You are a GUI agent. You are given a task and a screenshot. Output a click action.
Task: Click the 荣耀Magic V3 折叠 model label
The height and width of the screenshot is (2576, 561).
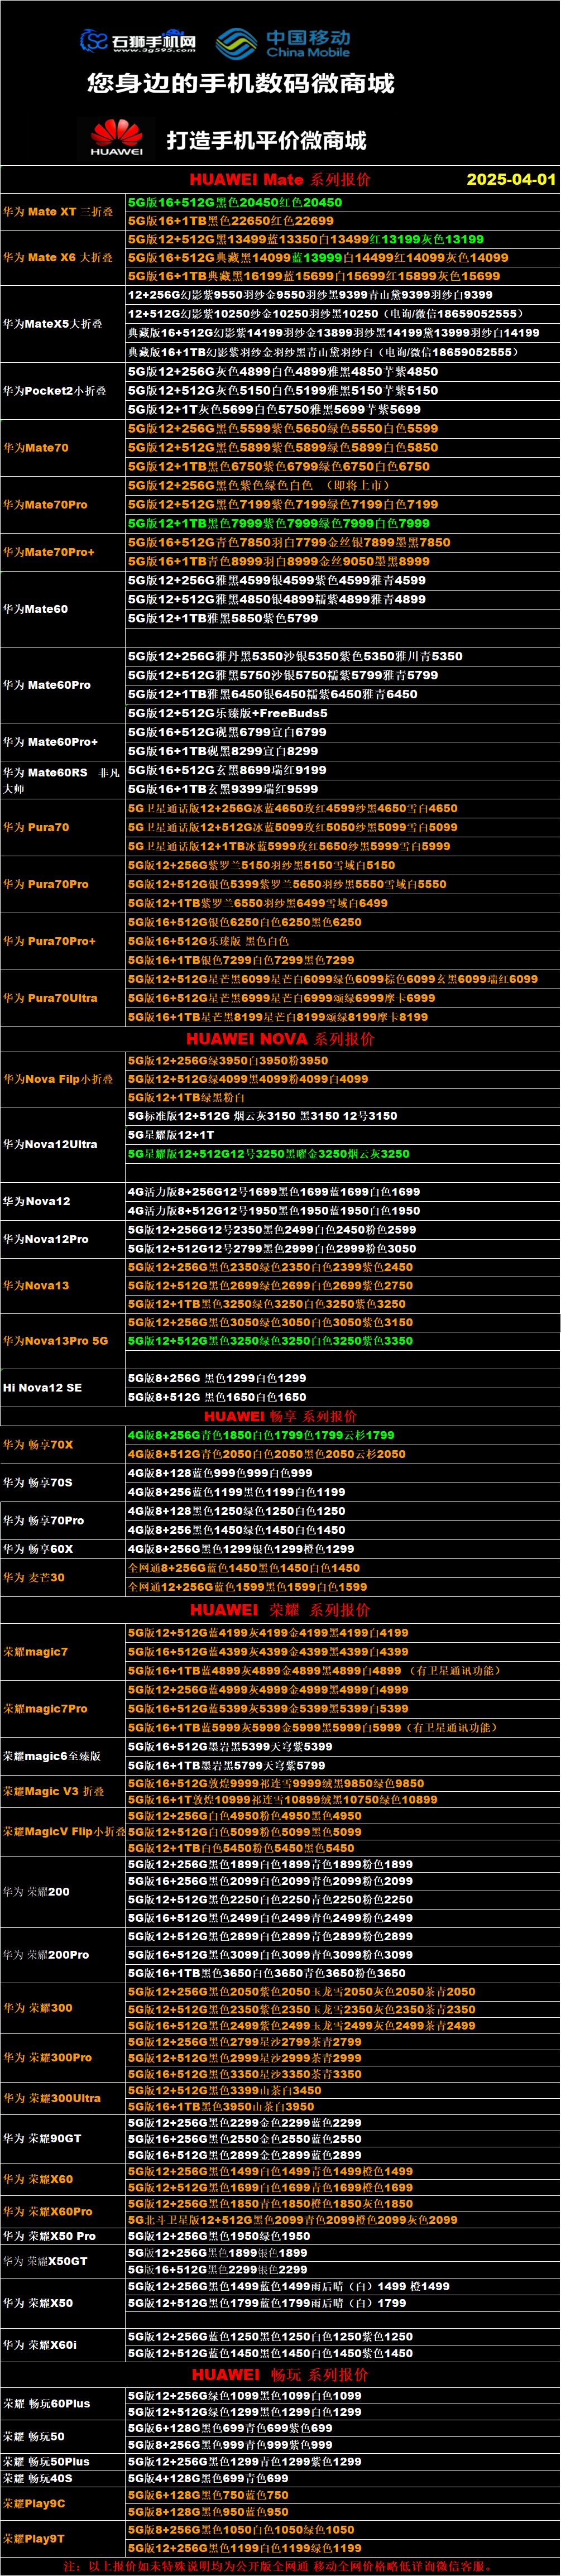point(54,1791)
